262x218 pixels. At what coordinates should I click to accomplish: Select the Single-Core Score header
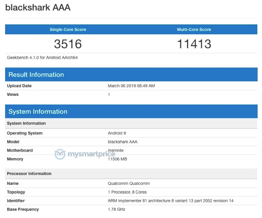pos(68,30)
